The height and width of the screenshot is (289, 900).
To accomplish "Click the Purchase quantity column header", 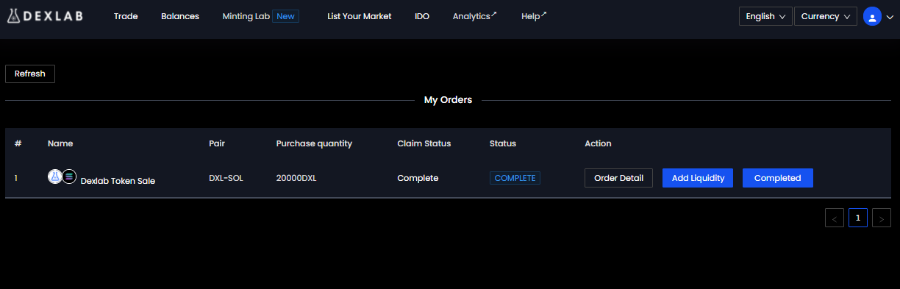I will (314, 143).
